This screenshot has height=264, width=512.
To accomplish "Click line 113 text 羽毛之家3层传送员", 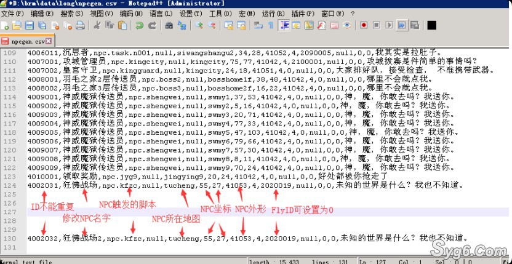I will click(x=99, y=87).
